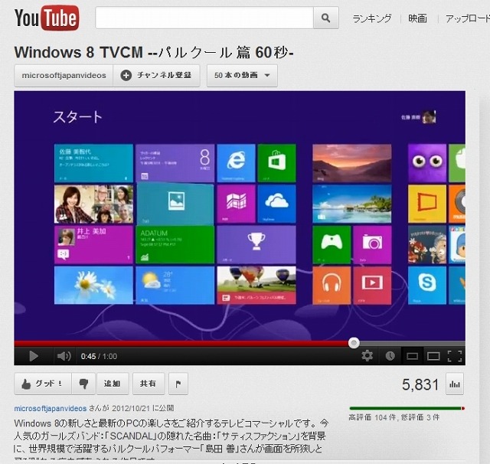This screenshot has width=490, height=464.
Task: Like the video with グッド!
Action: [x=43, y=384]
